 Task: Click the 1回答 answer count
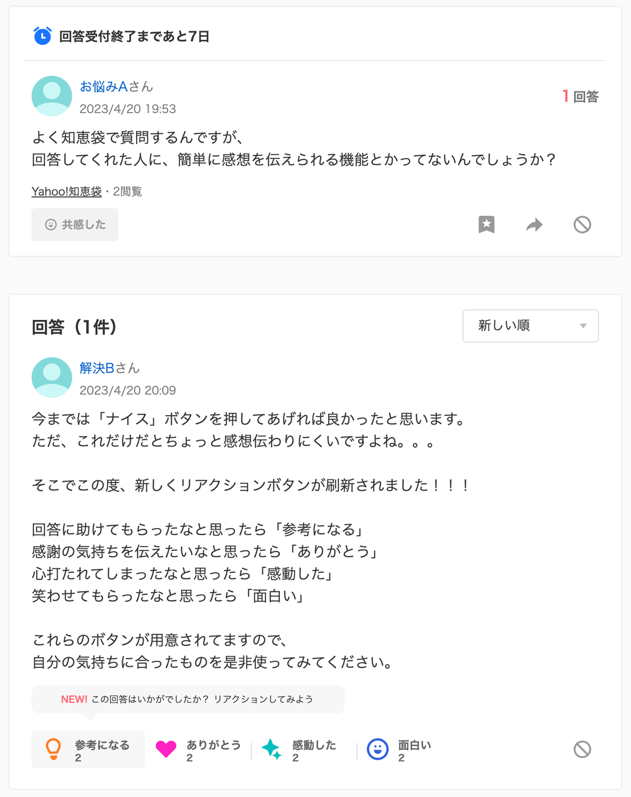tap(581, 96)
